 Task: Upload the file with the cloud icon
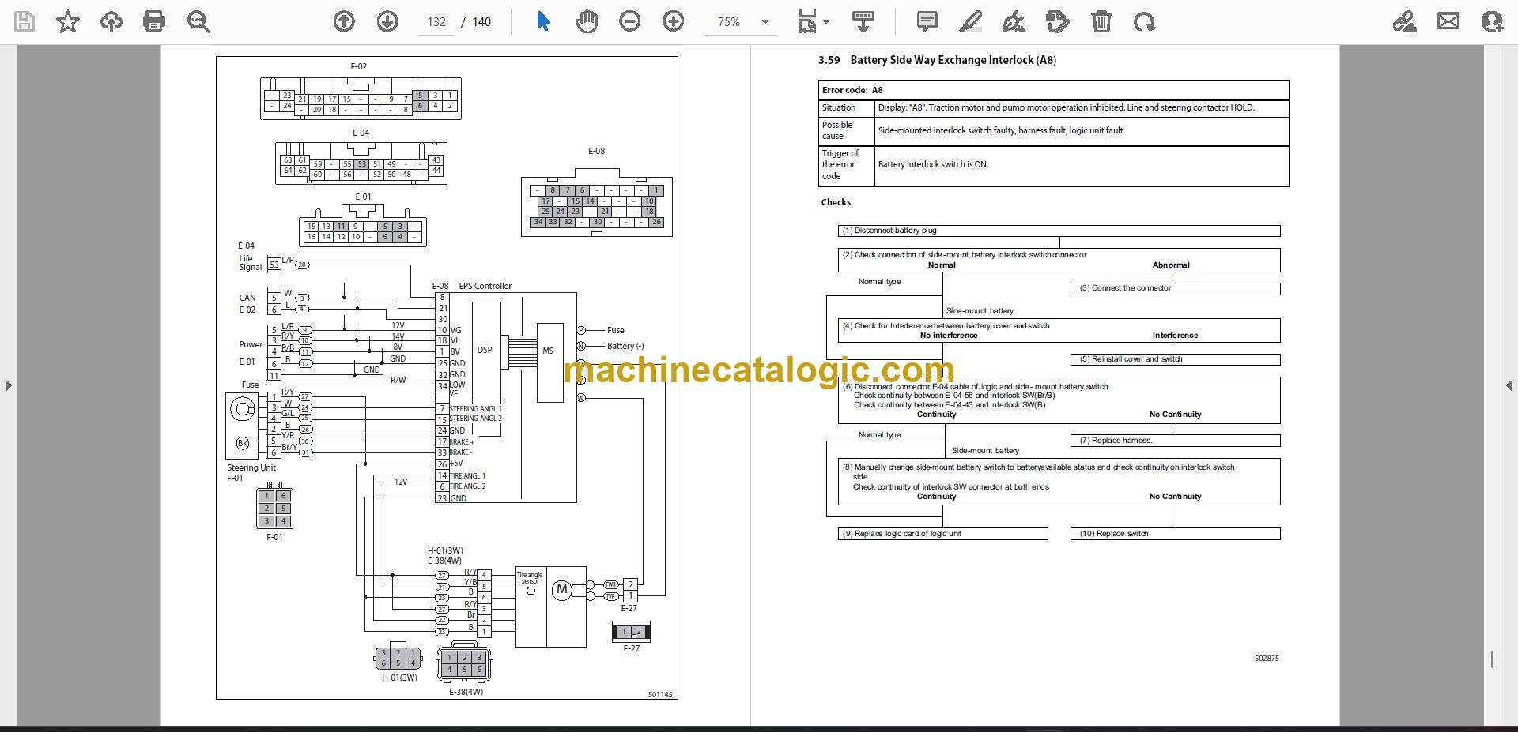click(x=111, y=21)
